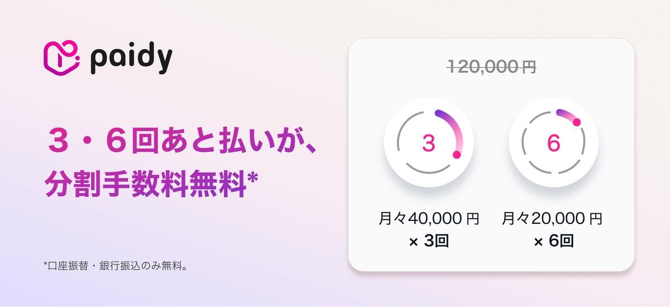The height and width of the screenshot is (307, 670).
Task: Click the black paidy wordmark text
Action: pos(130,58)
